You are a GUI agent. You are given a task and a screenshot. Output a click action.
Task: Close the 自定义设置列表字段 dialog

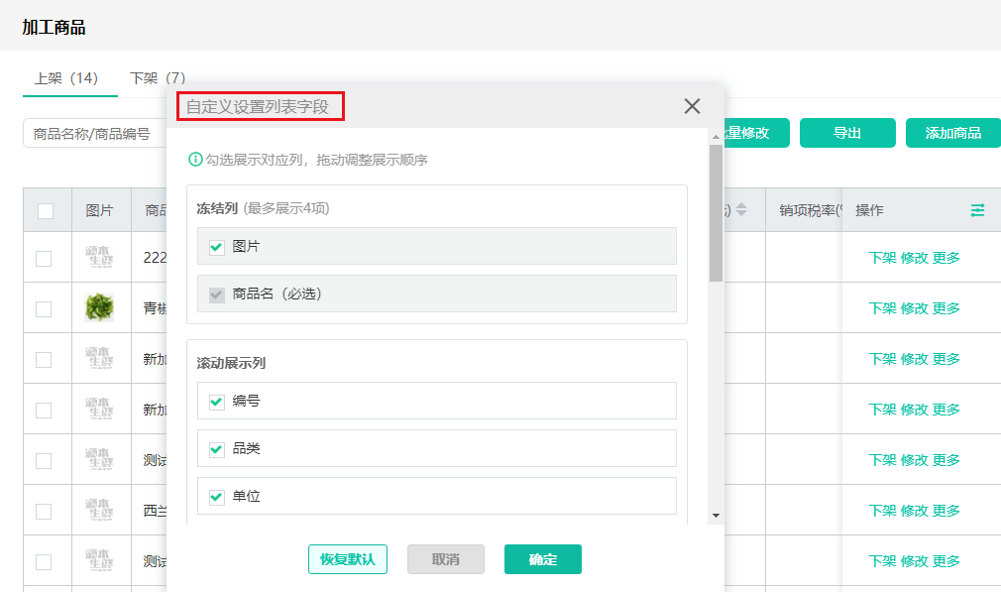[691, 106]
